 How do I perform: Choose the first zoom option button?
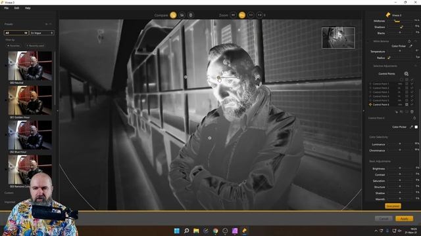tap(234, 15)
